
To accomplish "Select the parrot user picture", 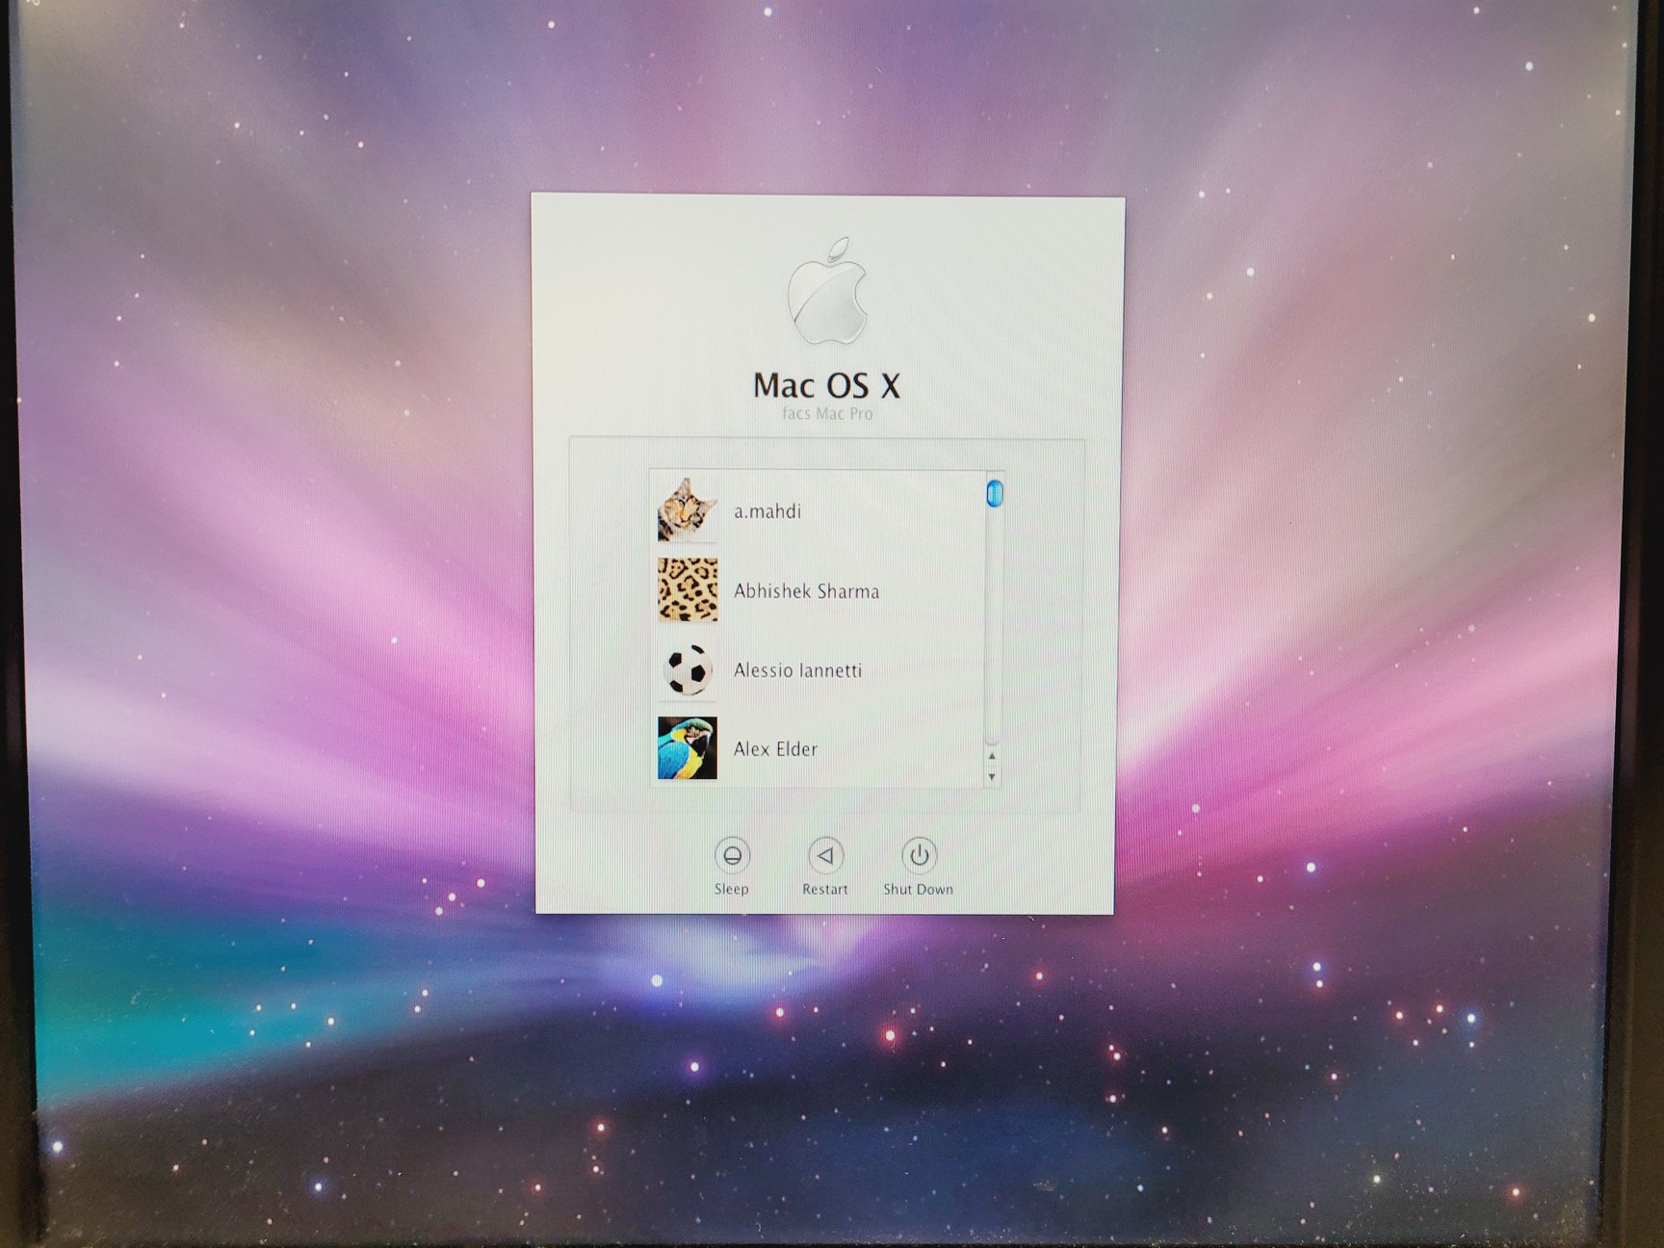I will pyautogui.click(x=687, y=748).
